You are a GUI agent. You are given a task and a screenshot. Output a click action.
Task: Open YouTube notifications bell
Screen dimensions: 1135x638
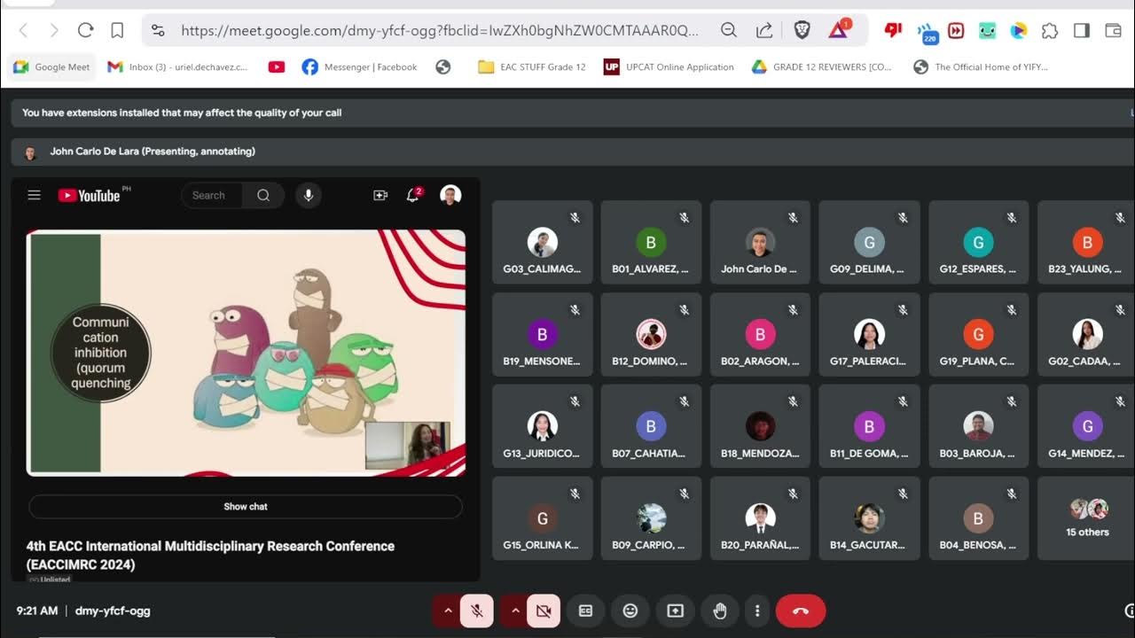[x=413, y=195]
